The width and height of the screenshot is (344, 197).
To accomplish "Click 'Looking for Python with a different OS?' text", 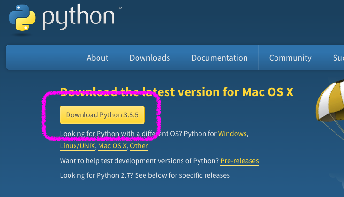I will [x=121, y=134].
